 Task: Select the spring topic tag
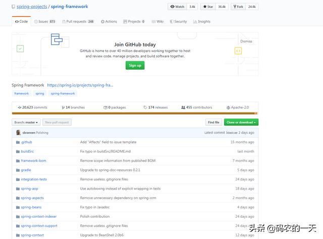pyautogui.click(x=40, y=93)
